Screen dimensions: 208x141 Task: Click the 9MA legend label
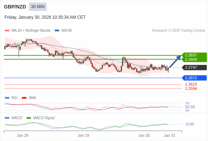[x=32, y=98]
